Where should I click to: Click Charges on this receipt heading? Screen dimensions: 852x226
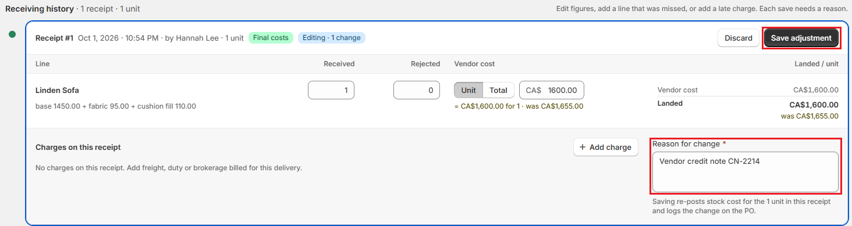[x=78, y=148]
